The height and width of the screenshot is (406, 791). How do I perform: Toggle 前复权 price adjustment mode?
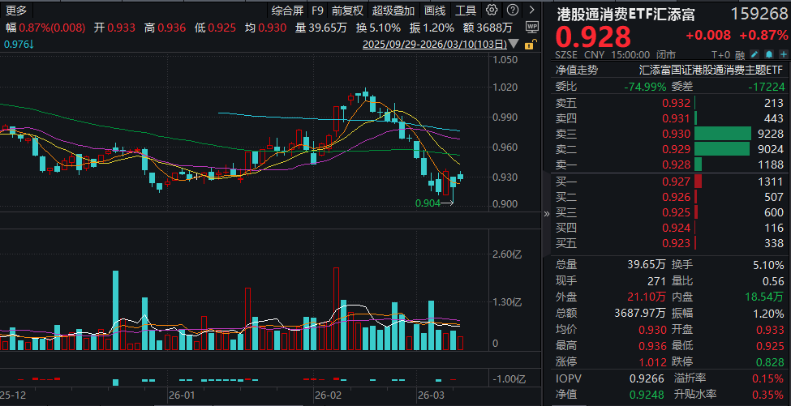pos(347,11)
